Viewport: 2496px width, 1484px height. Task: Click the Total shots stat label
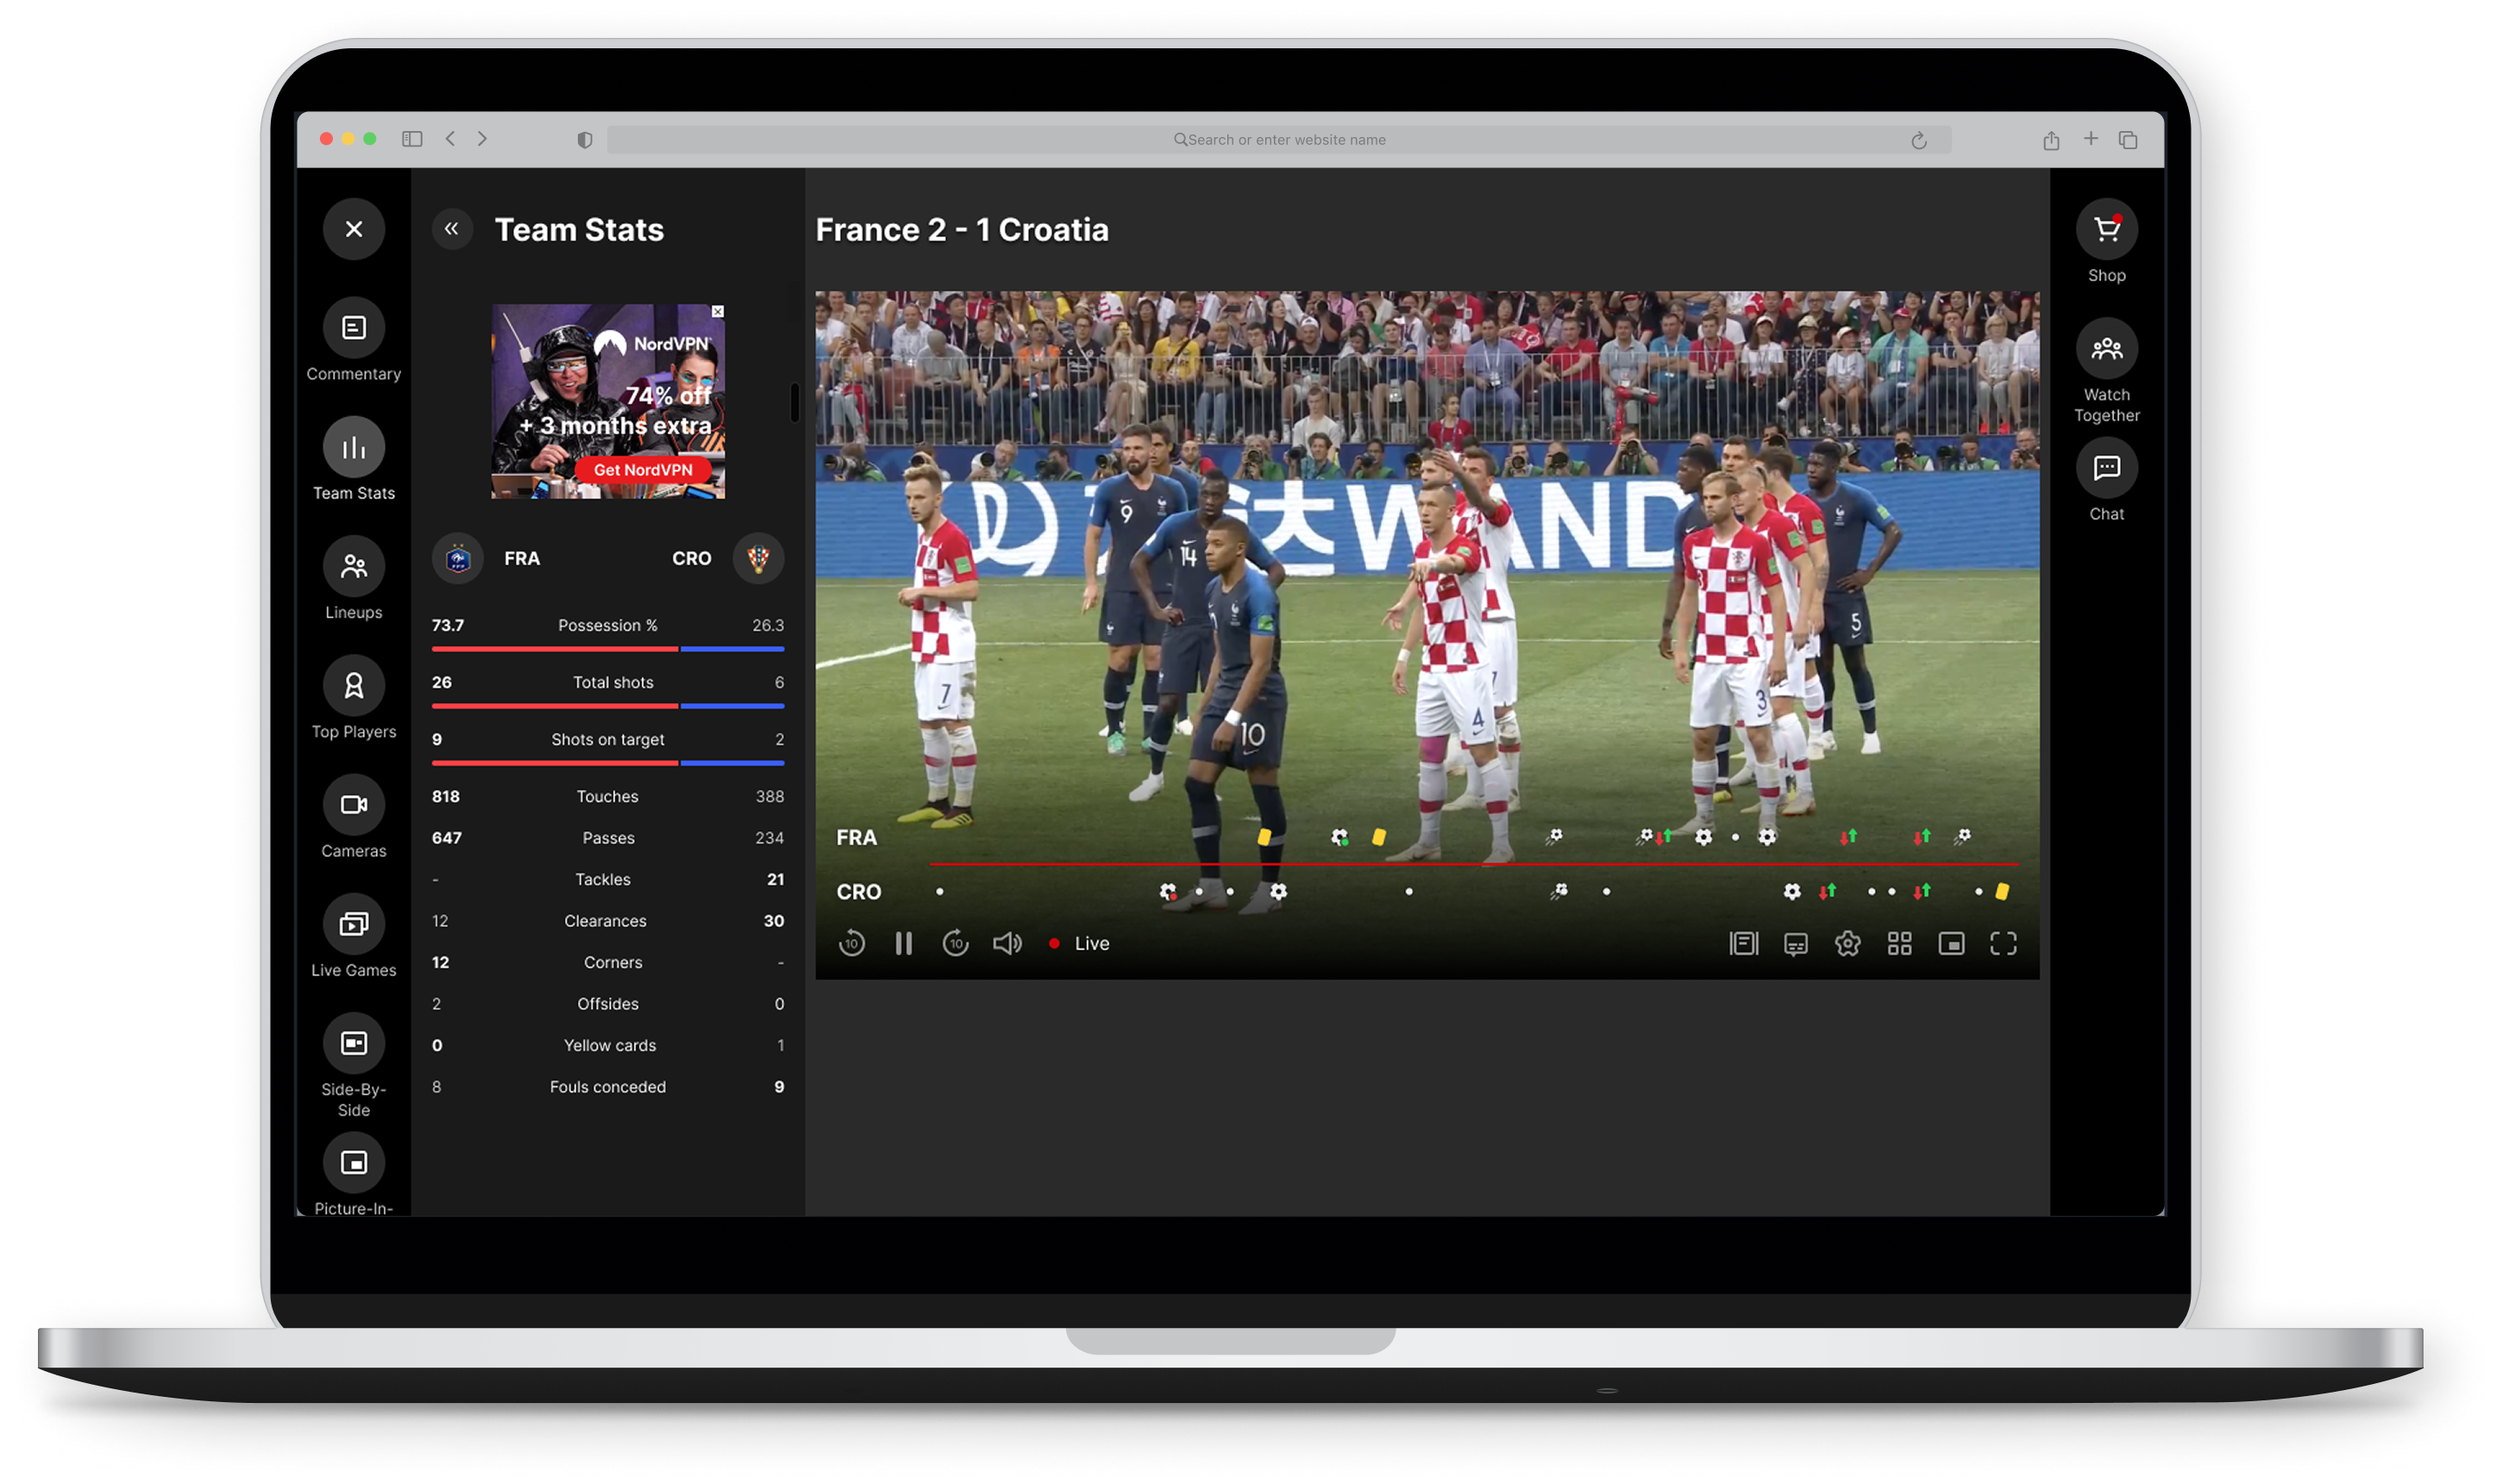(x=613, y=683)
